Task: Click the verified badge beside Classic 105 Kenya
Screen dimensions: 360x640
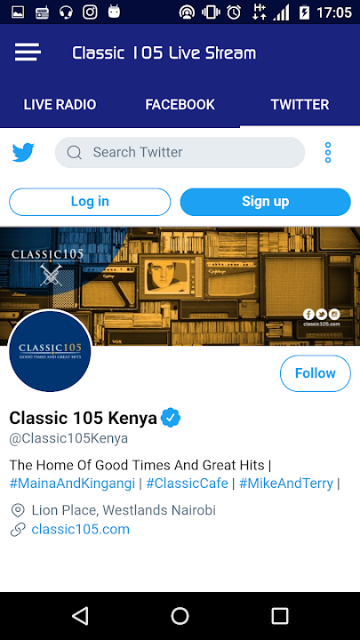Action: [171, 418]
